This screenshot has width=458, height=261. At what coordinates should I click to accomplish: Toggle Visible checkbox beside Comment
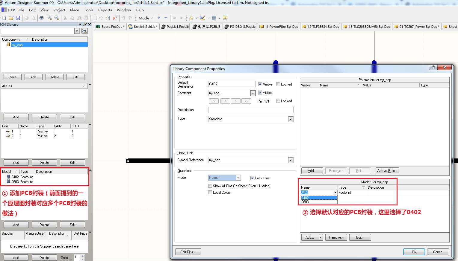(x=260, y=93)
